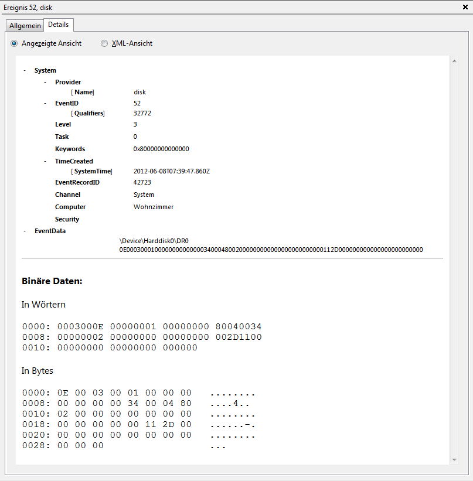Click the byte row starting 0000: 0E 00 03
473x481 pixels.
coord(138,393)
